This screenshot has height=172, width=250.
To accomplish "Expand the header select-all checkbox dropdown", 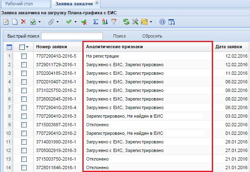I will tap(27, 47).
